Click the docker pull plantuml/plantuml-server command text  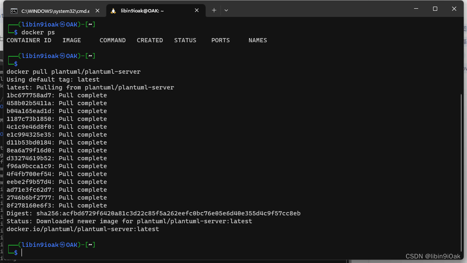(x=73, y=71)
